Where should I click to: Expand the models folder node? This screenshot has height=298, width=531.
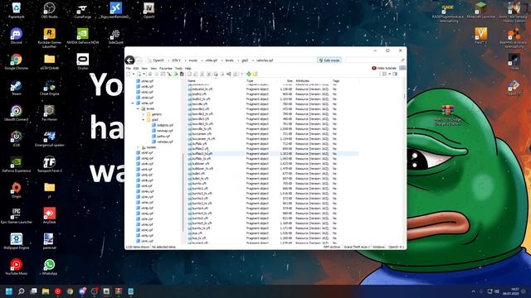[x=138, y=147]
